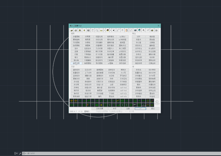Click the open folder icon in the toolbar
Viewport: 221px width, 156px height.
pos(71,30)
